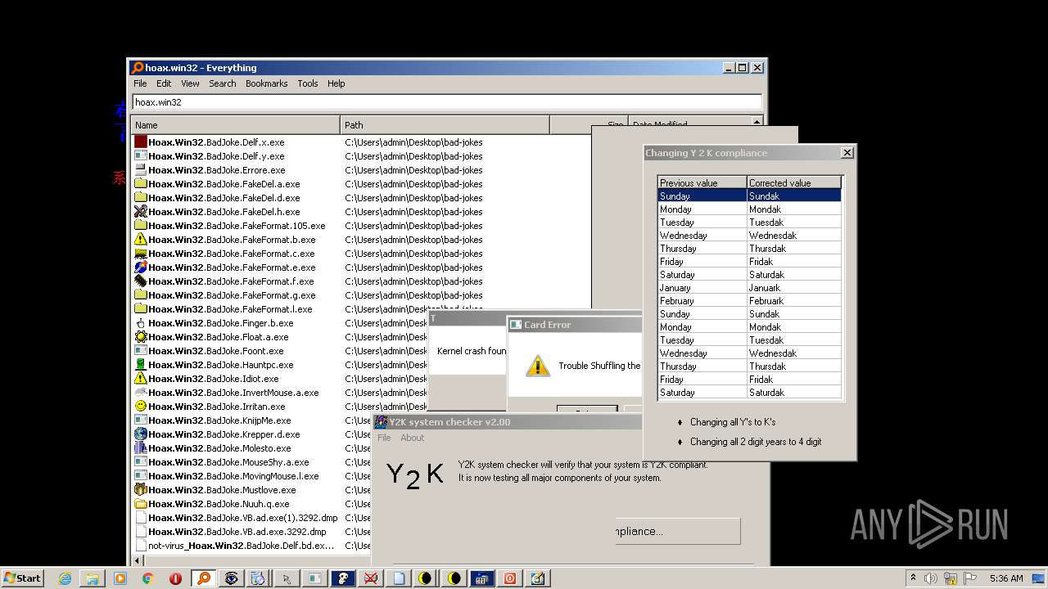Open Internet Explorer from the taskbar
The height and width of the screenshot is (589, 1048).
[x=65, y=578]
